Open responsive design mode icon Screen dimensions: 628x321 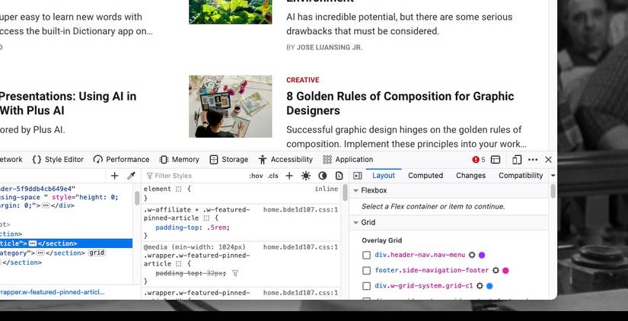[517, 160]
